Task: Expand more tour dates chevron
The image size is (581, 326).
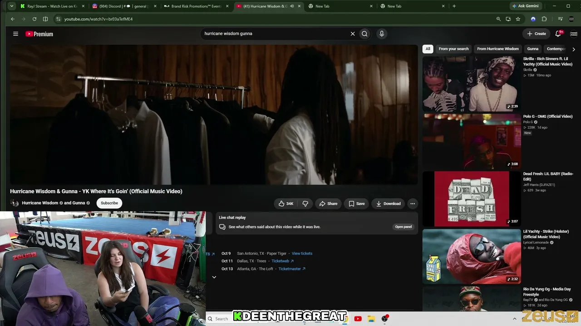Action: (x=214, y=277)
